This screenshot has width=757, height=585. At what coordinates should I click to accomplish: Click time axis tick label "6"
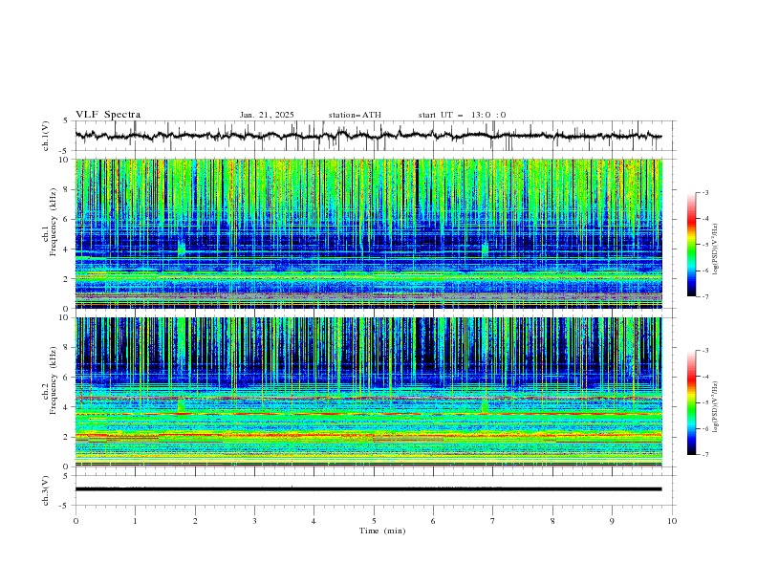coord(433,521)
